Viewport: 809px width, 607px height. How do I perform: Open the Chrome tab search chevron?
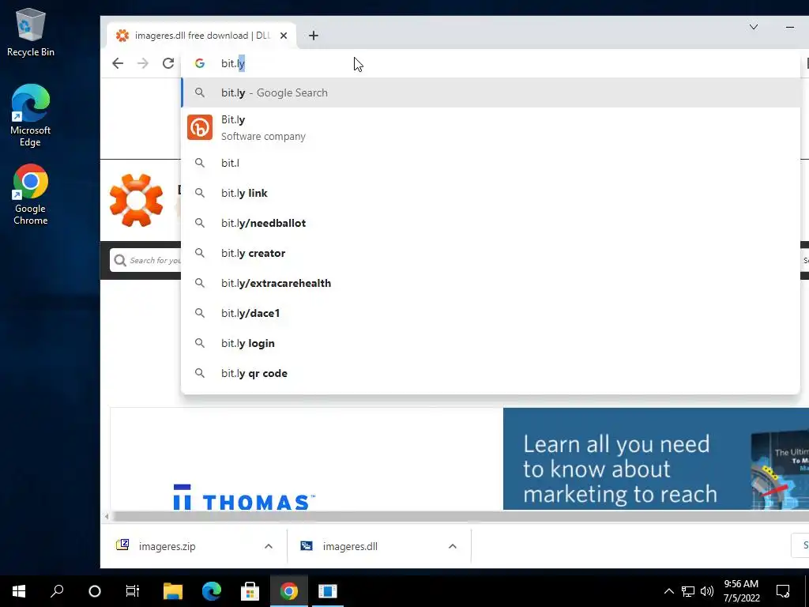point(753,27)
